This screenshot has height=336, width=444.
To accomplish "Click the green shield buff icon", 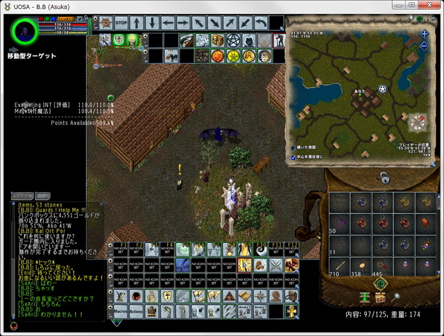I will [x=119, y=40].
